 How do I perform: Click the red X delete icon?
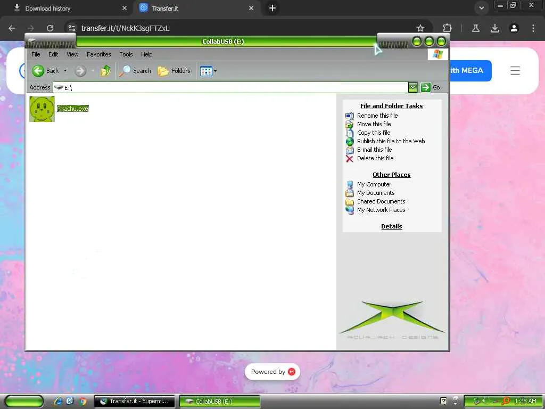350,159
